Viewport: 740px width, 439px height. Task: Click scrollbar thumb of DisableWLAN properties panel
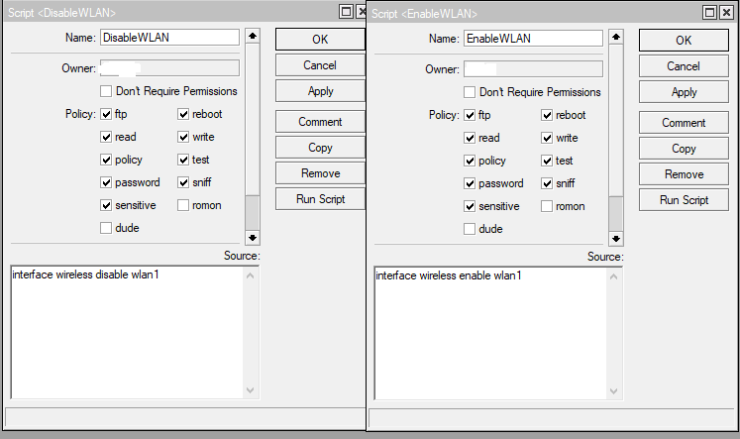pos(253,213)
